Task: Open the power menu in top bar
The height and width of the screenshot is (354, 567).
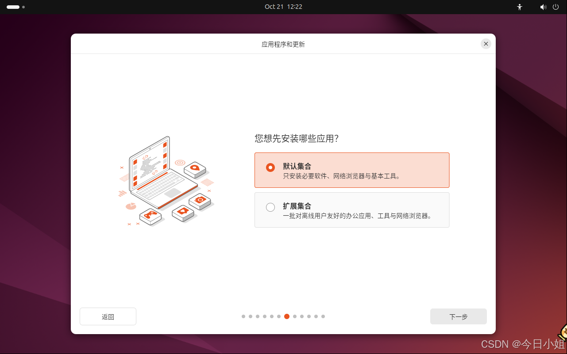Action: pyautogui.click(x=555, y=7)
